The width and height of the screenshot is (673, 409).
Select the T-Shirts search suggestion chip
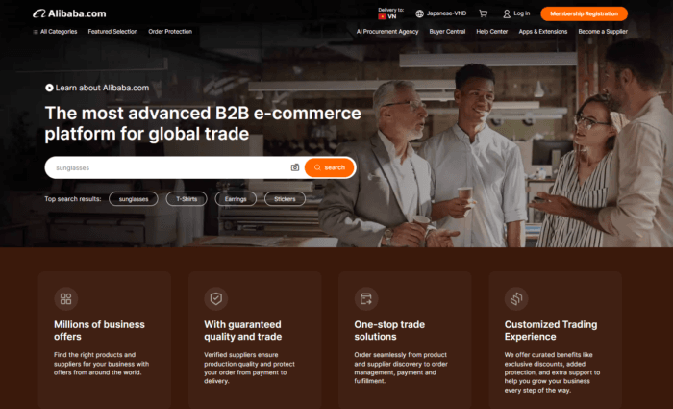tap(187, 199)
